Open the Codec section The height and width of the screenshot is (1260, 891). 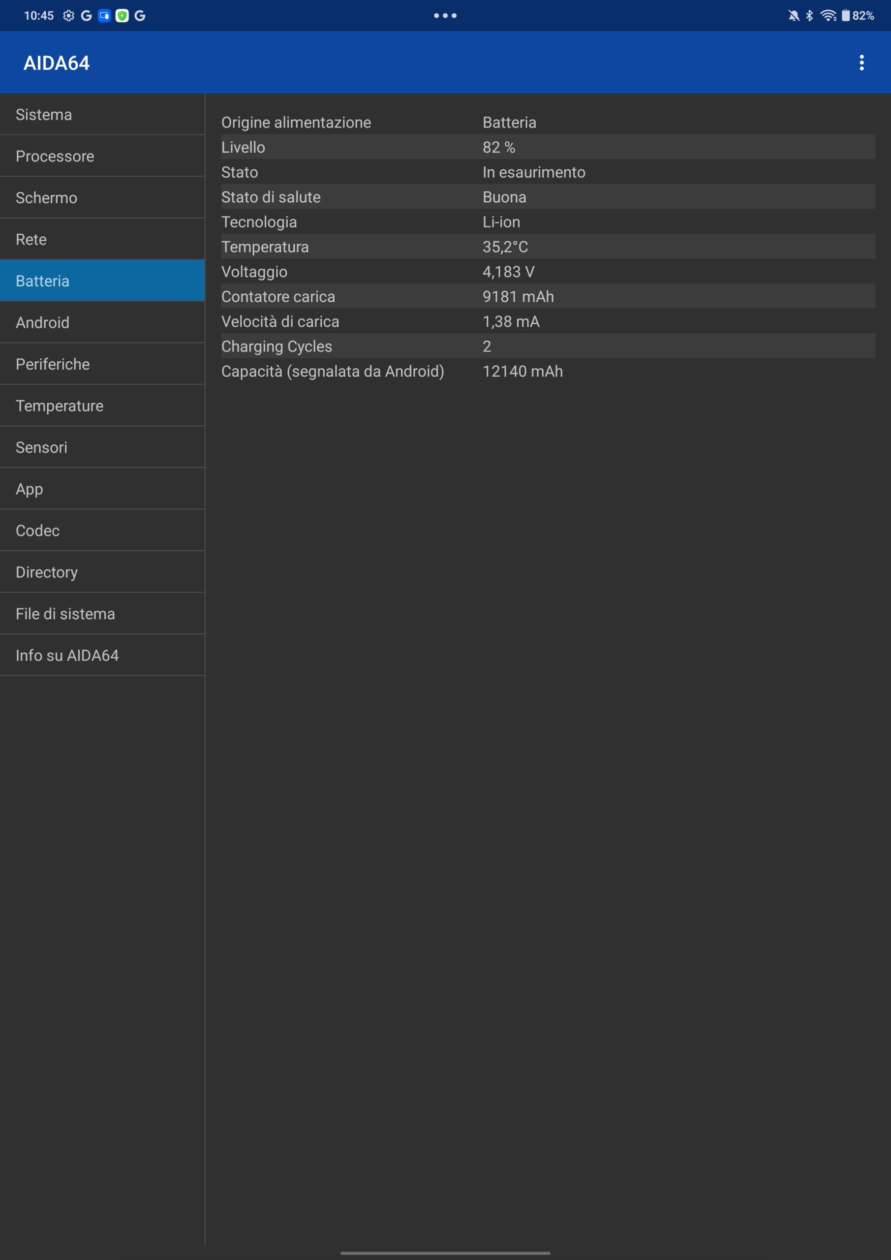coord(102,530)
